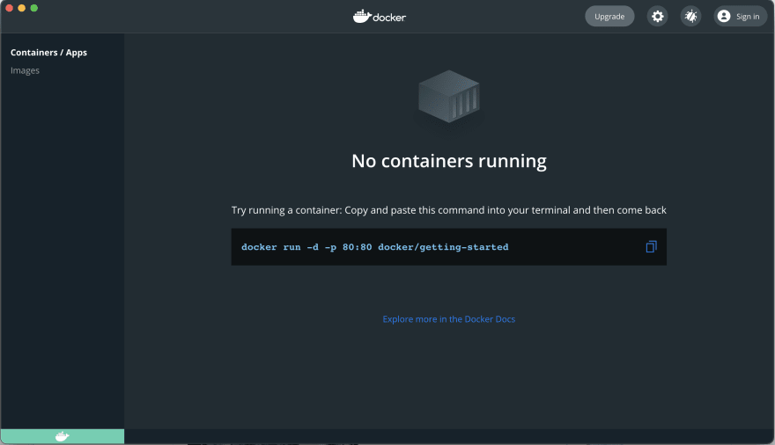775x445 pixels.
Task: Click the gray container illustration
Action: [449, 97]
